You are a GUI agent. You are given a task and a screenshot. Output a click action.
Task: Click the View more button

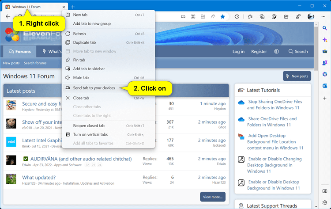coord(213,197)
